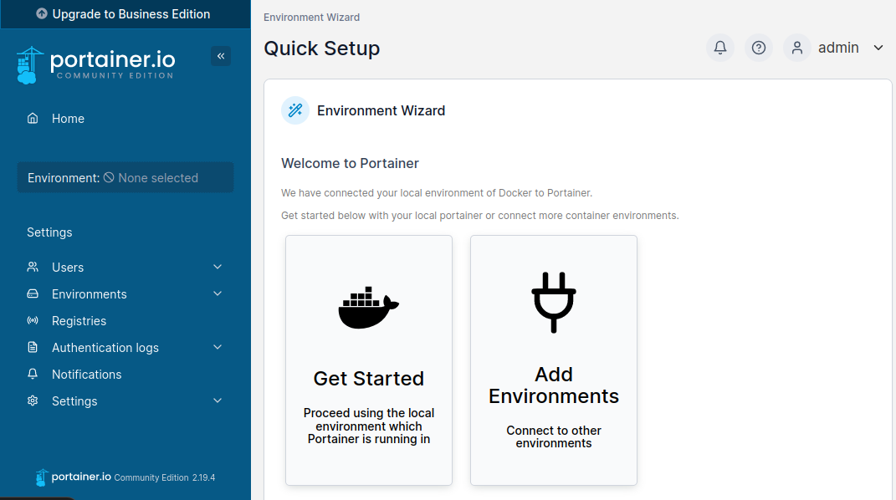Expand the Environments submenu chevron

click(218, 293)
